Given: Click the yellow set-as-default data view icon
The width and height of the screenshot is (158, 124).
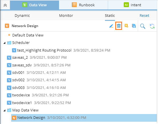Looking at the screenshot, I should click(x=126, y=26).
